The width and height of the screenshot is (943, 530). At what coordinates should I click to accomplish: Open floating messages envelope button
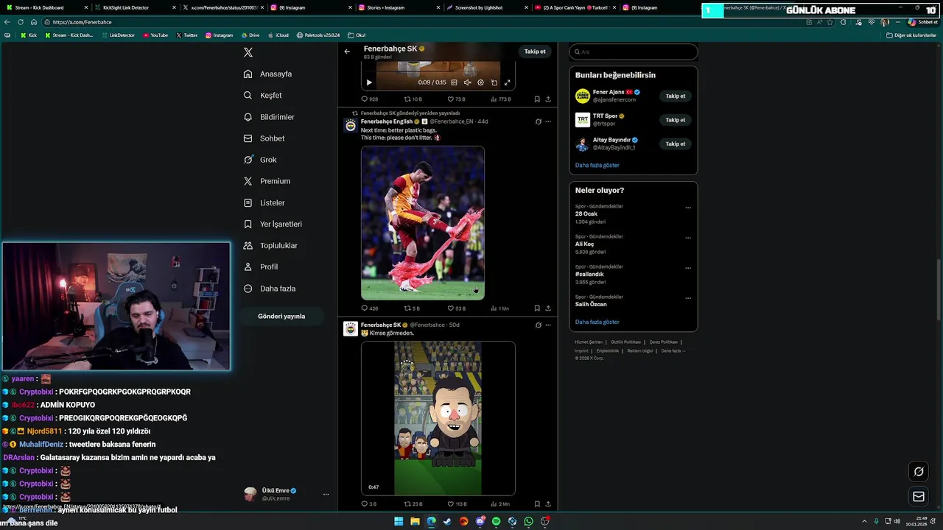919,497
